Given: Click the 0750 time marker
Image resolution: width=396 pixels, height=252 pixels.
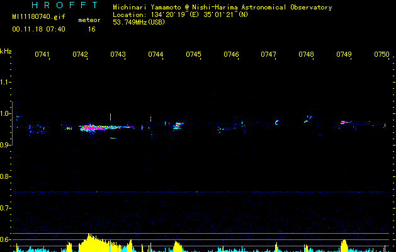Looking at the screenshot, I should click(x=382, y=54).
